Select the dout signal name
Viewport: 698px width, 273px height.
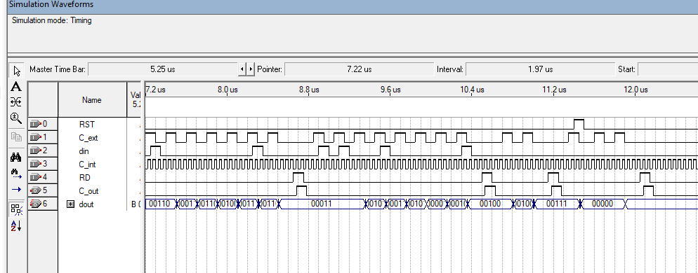point(86,204)
